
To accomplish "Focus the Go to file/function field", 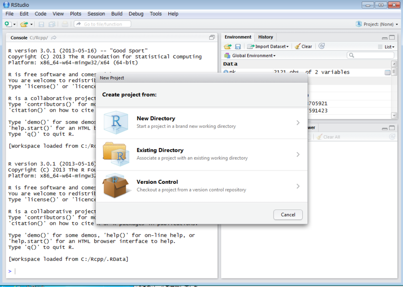I will (x=102, y=24).
